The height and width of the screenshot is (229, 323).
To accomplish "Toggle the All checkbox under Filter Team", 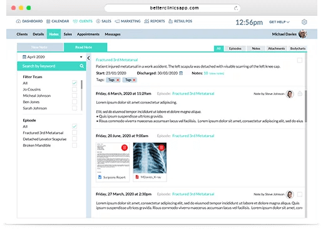I will point(74,83).
